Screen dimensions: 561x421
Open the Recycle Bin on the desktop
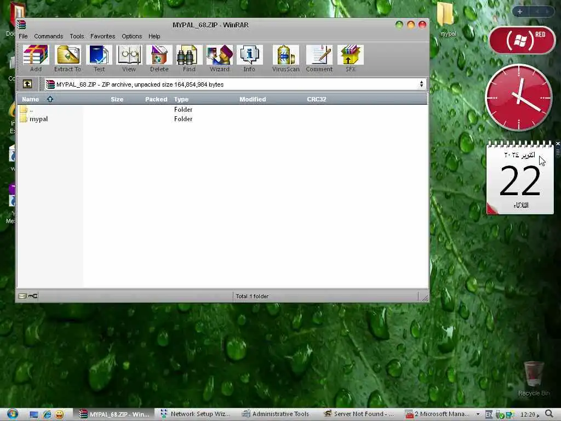pos(534,378)
